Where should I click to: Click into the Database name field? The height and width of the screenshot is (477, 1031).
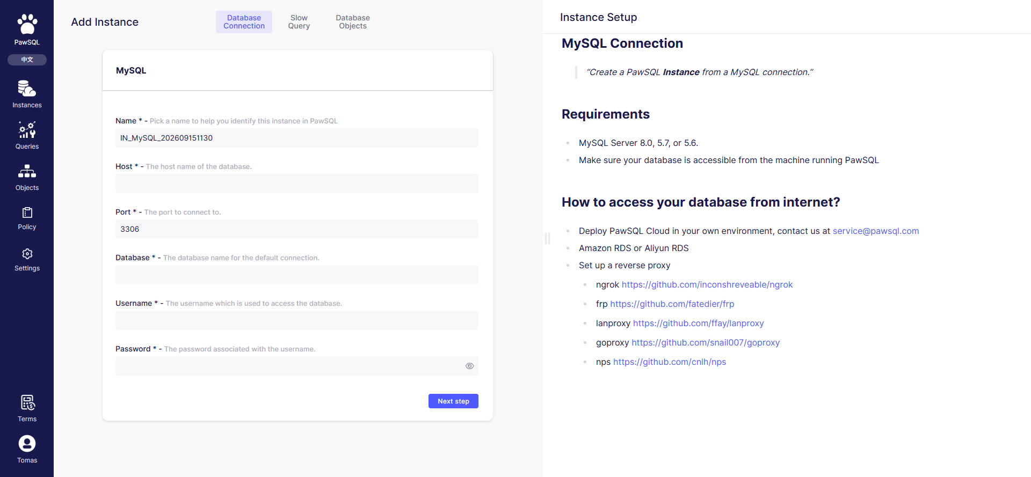tap(296, 275)
